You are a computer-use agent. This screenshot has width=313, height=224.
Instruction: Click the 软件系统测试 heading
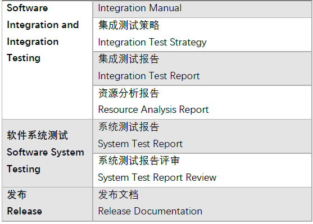point(38,135)
